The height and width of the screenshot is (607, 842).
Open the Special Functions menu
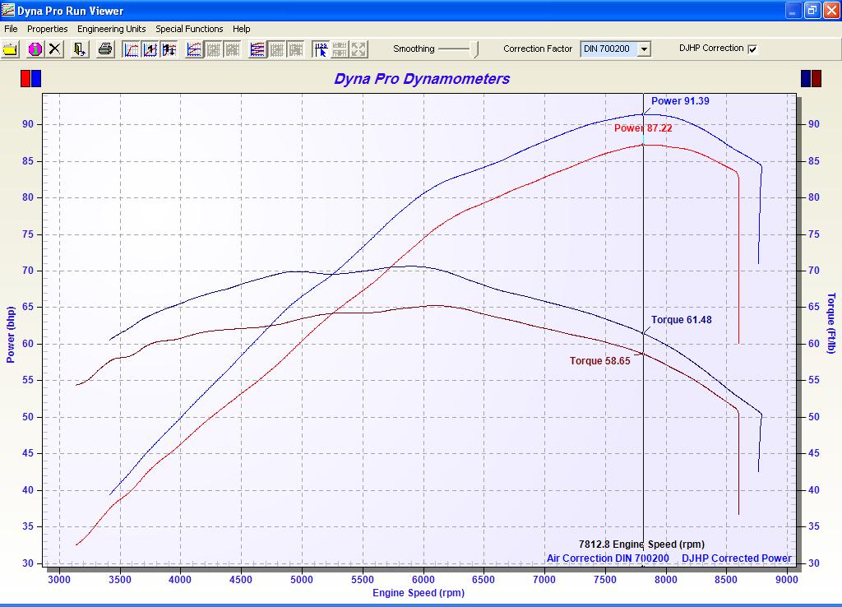pos(189,29)
